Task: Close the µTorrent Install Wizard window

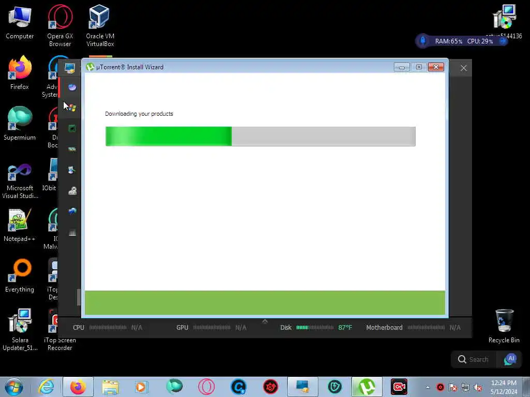Action: coord(436,67)
